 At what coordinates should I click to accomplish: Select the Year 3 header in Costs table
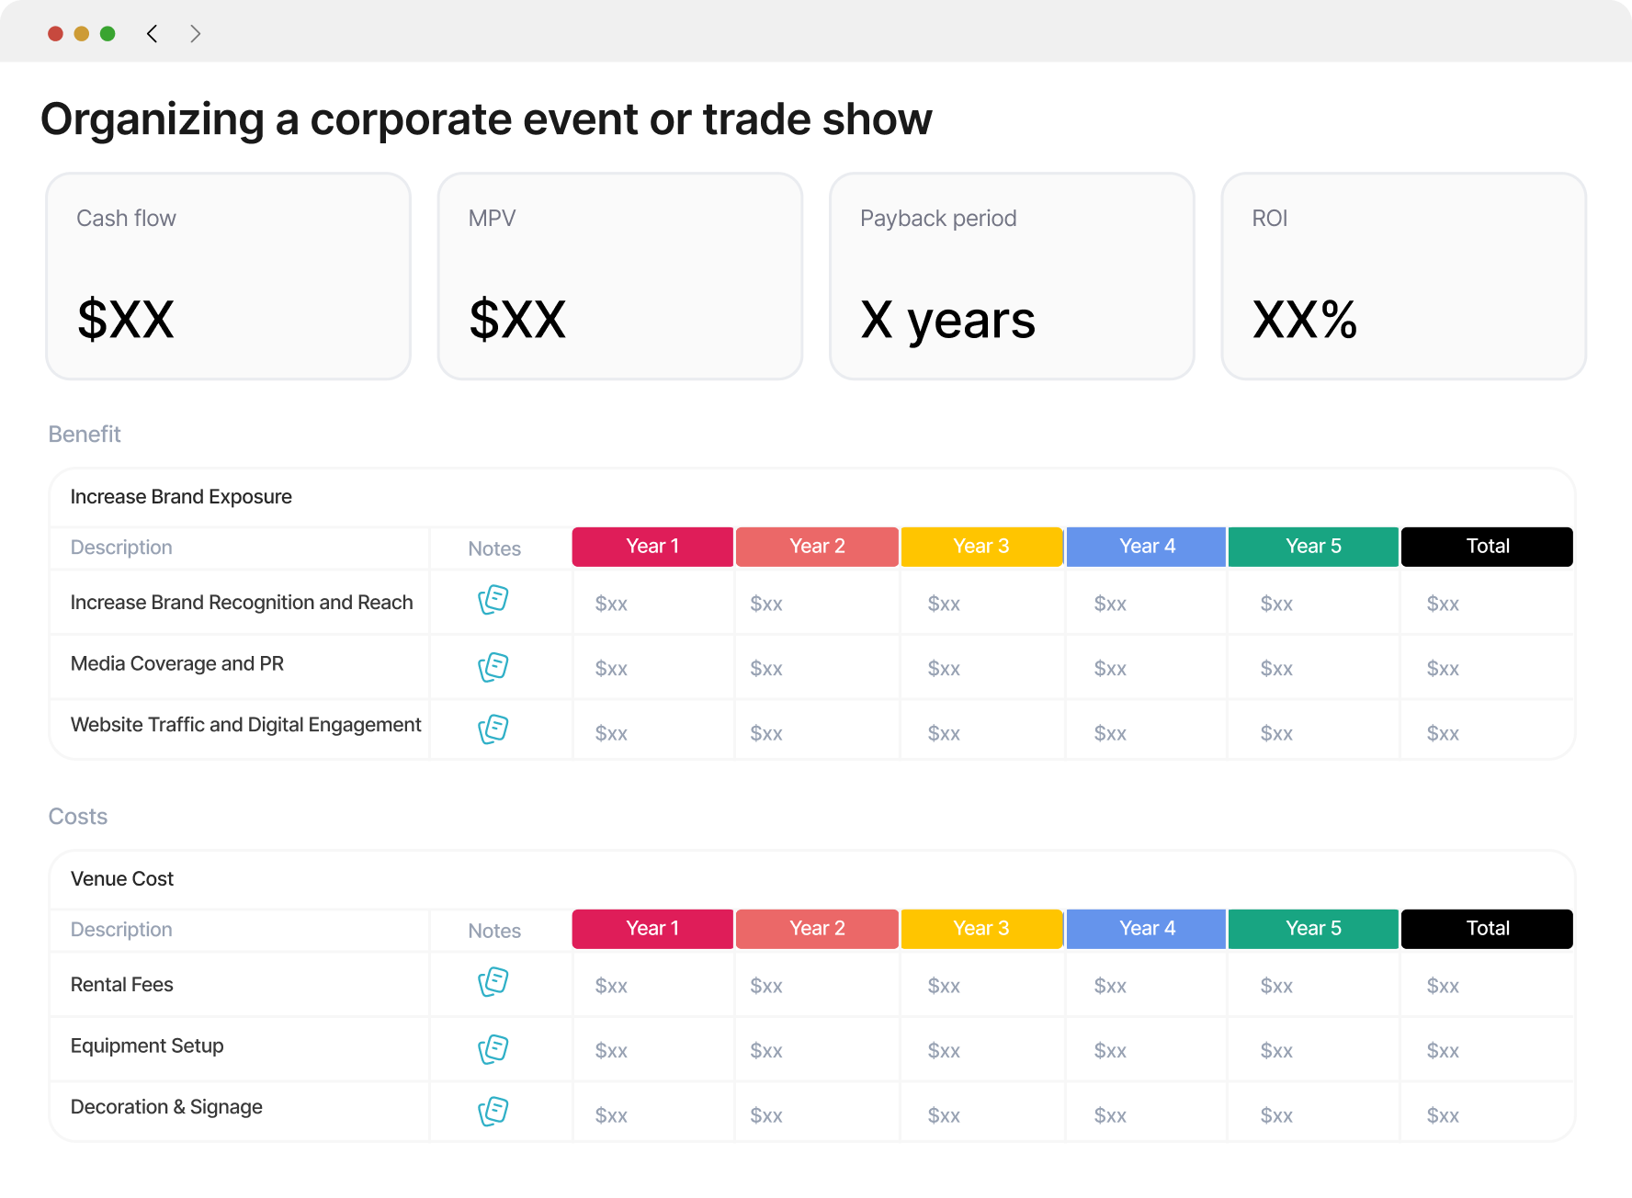(x=981, y=929)
